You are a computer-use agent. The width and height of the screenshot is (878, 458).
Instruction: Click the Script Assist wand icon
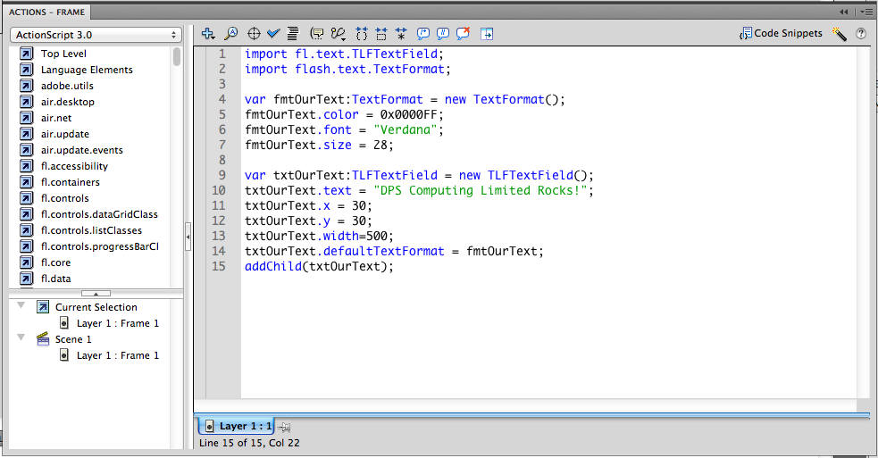pyautogui.click(x=839, y=34)
